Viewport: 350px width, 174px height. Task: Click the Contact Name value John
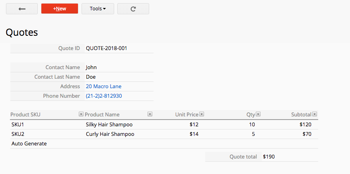point(91,68)
